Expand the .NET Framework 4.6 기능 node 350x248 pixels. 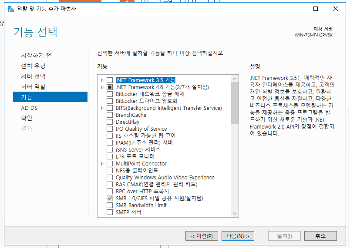(x=102, y=87)
